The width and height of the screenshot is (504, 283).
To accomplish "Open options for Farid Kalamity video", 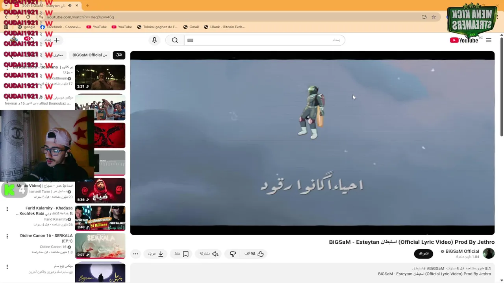I will (x=7, y=209).
